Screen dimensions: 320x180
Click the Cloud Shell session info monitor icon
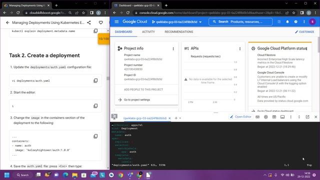coord(282,117)
